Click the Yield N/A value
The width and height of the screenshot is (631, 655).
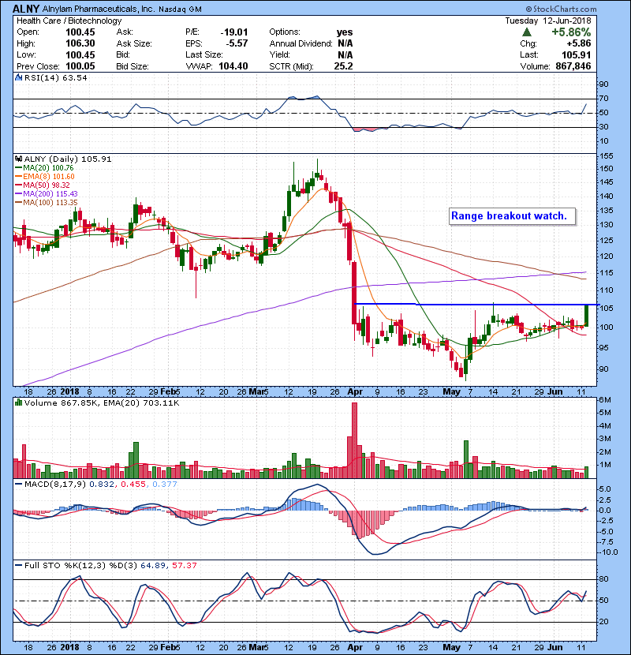(345, 54)
